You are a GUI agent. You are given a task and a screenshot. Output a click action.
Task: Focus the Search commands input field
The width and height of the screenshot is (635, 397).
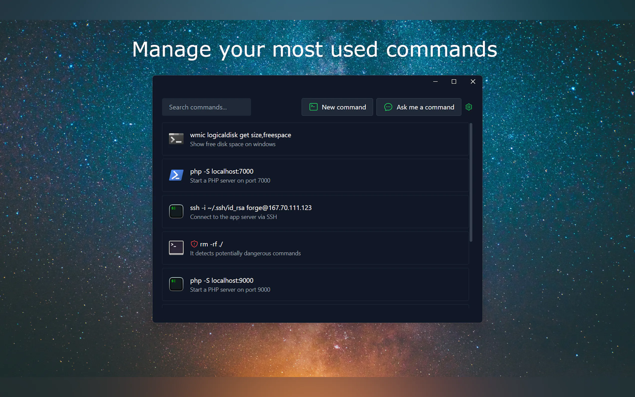coord(206,107)
